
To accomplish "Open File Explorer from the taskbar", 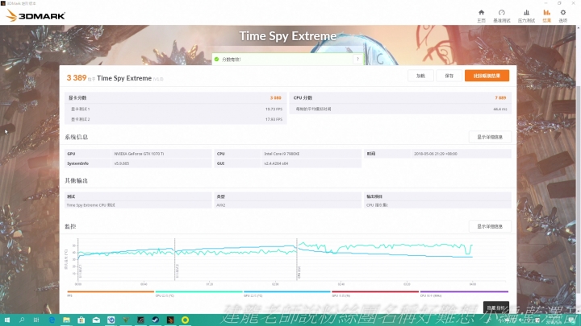I will 66,320.
